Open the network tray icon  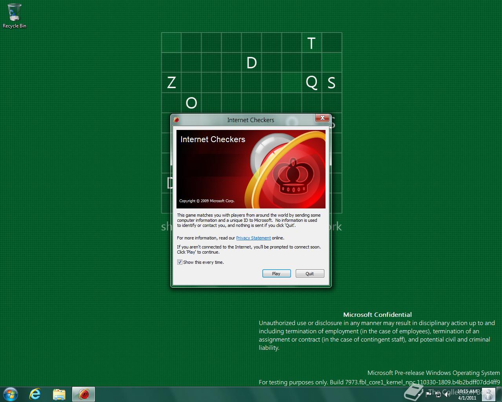pyautogui.click(x=438, y=395)
